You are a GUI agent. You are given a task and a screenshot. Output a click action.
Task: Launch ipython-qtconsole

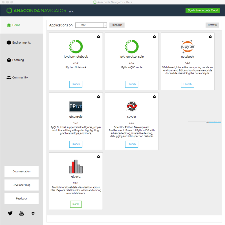pyautogui.click(x=132, y=84)
